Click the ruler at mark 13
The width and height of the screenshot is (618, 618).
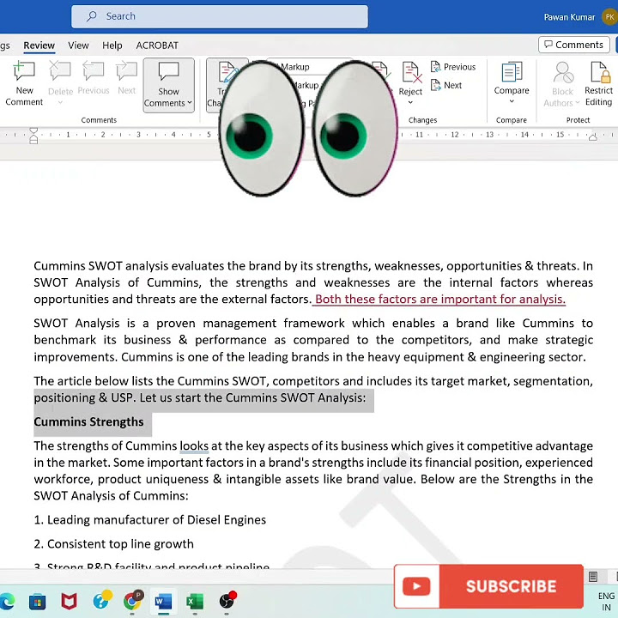tap(489, 135)
